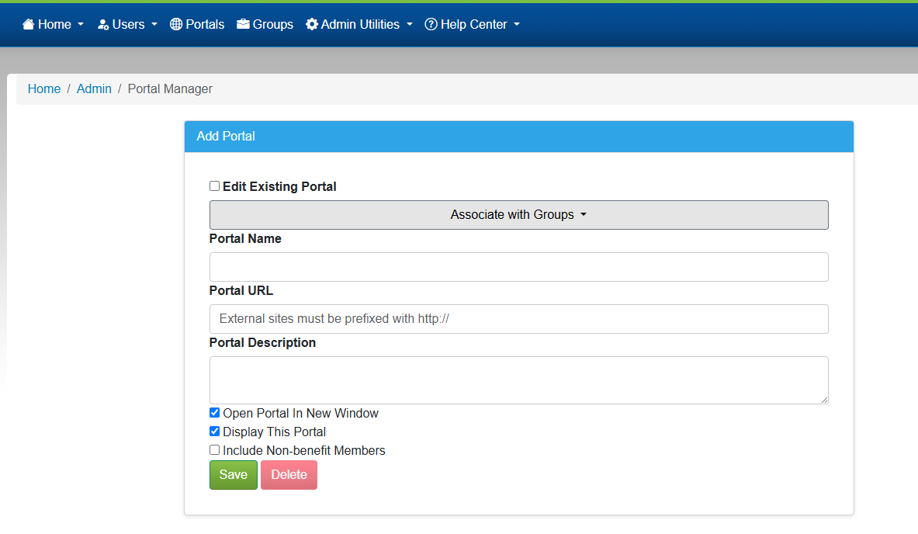918x534 pixels.
Task: Focus the Portal URL input field
Action: click(518, 319)
